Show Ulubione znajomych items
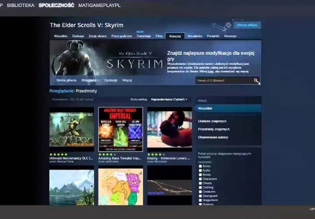 [x=212, y=121]
